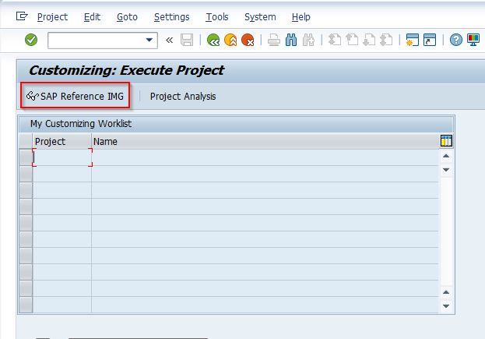The height and width of the screenshot is (339, 485).
Task: Click the Next Page icon
Action: coord(369,40)
